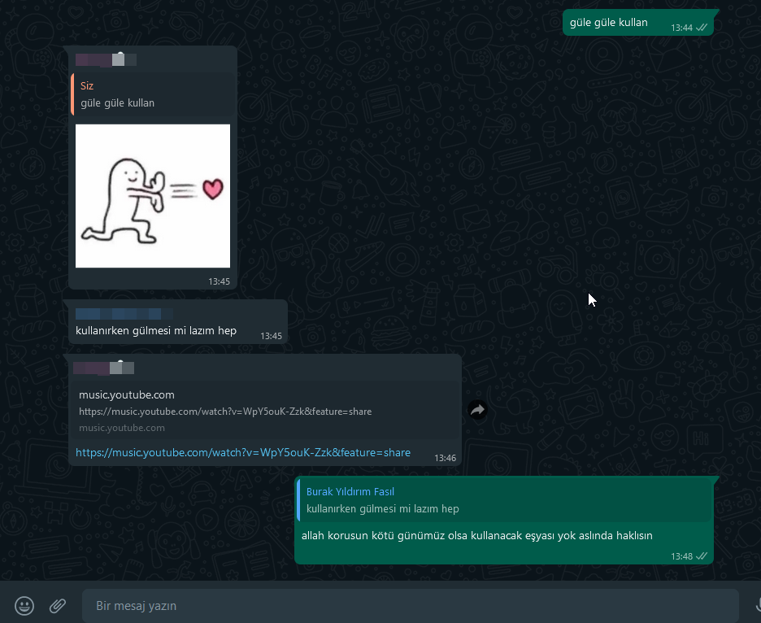
Task: Click the 13:45 timestamp under the sticker
Action: tap(219, 281)
